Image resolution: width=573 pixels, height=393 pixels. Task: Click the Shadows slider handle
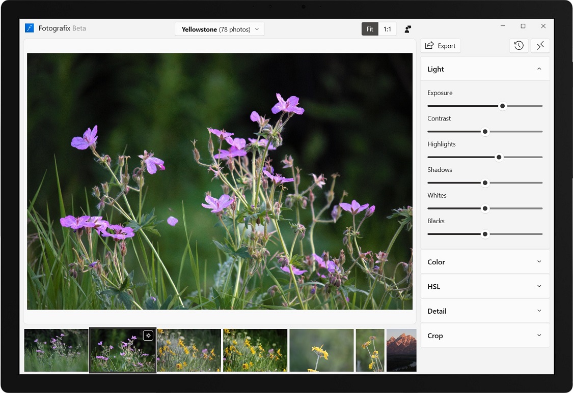point(485,183)
